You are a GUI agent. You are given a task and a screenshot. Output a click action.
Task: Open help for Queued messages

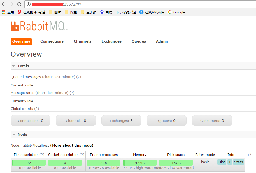click(78, 77)
